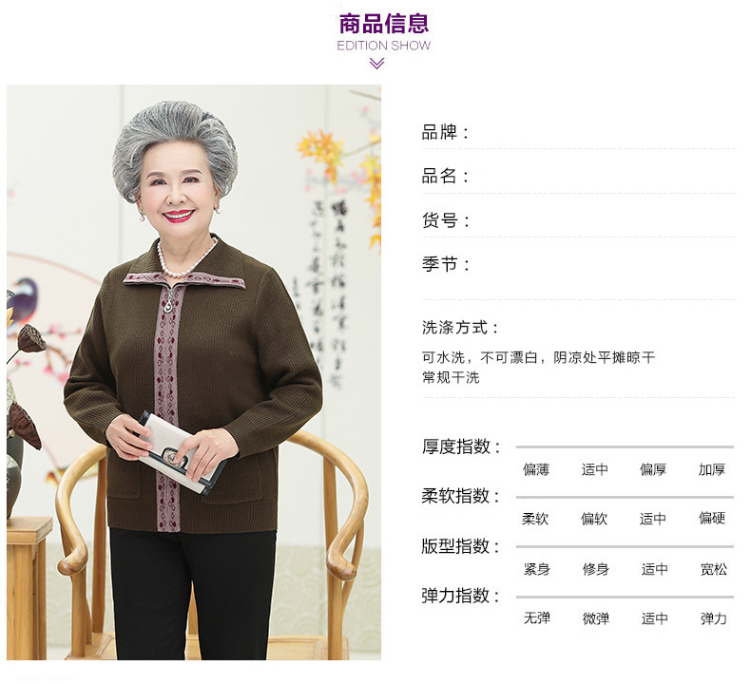Select 适中 on the 厚度指数 scale
This screenshot has height=684, width=751.
click(x=595, y=469)
